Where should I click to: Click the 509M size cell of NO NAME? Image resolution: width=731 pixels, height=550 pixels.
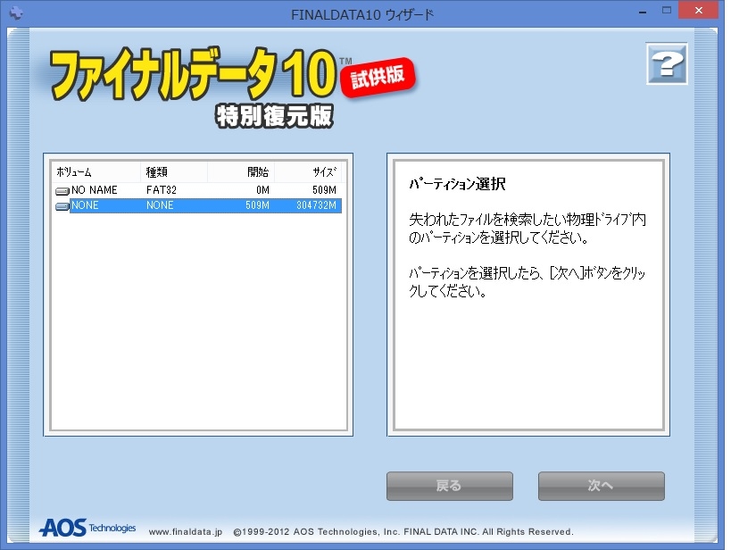[x=324, y=190]
